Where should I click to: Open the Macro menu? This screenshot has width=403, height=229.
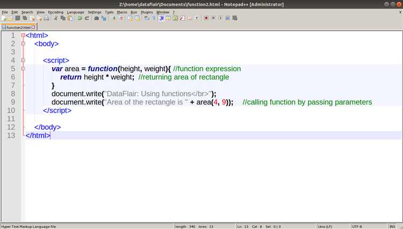pos(122,12)
